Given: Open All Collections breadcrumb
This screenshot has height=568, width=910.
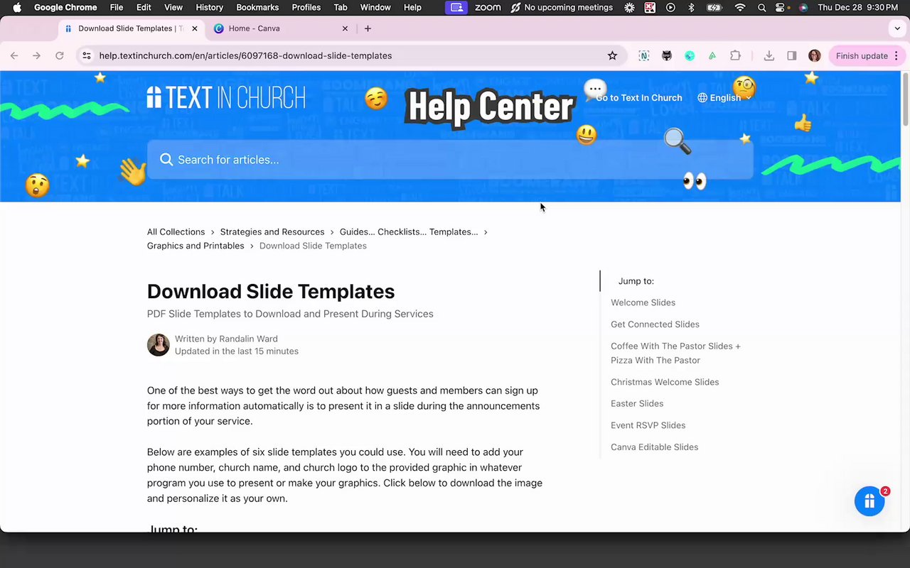Looking at the screenshot, I should click(176, 232).
